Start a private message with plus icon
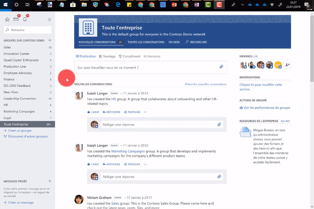The width and height of the screenshot is (314, 209). tap(50, 181)
